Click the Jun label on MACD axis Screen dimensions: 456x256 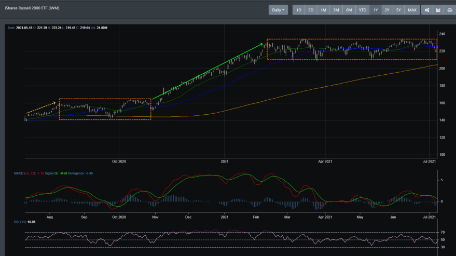(393, 217)
